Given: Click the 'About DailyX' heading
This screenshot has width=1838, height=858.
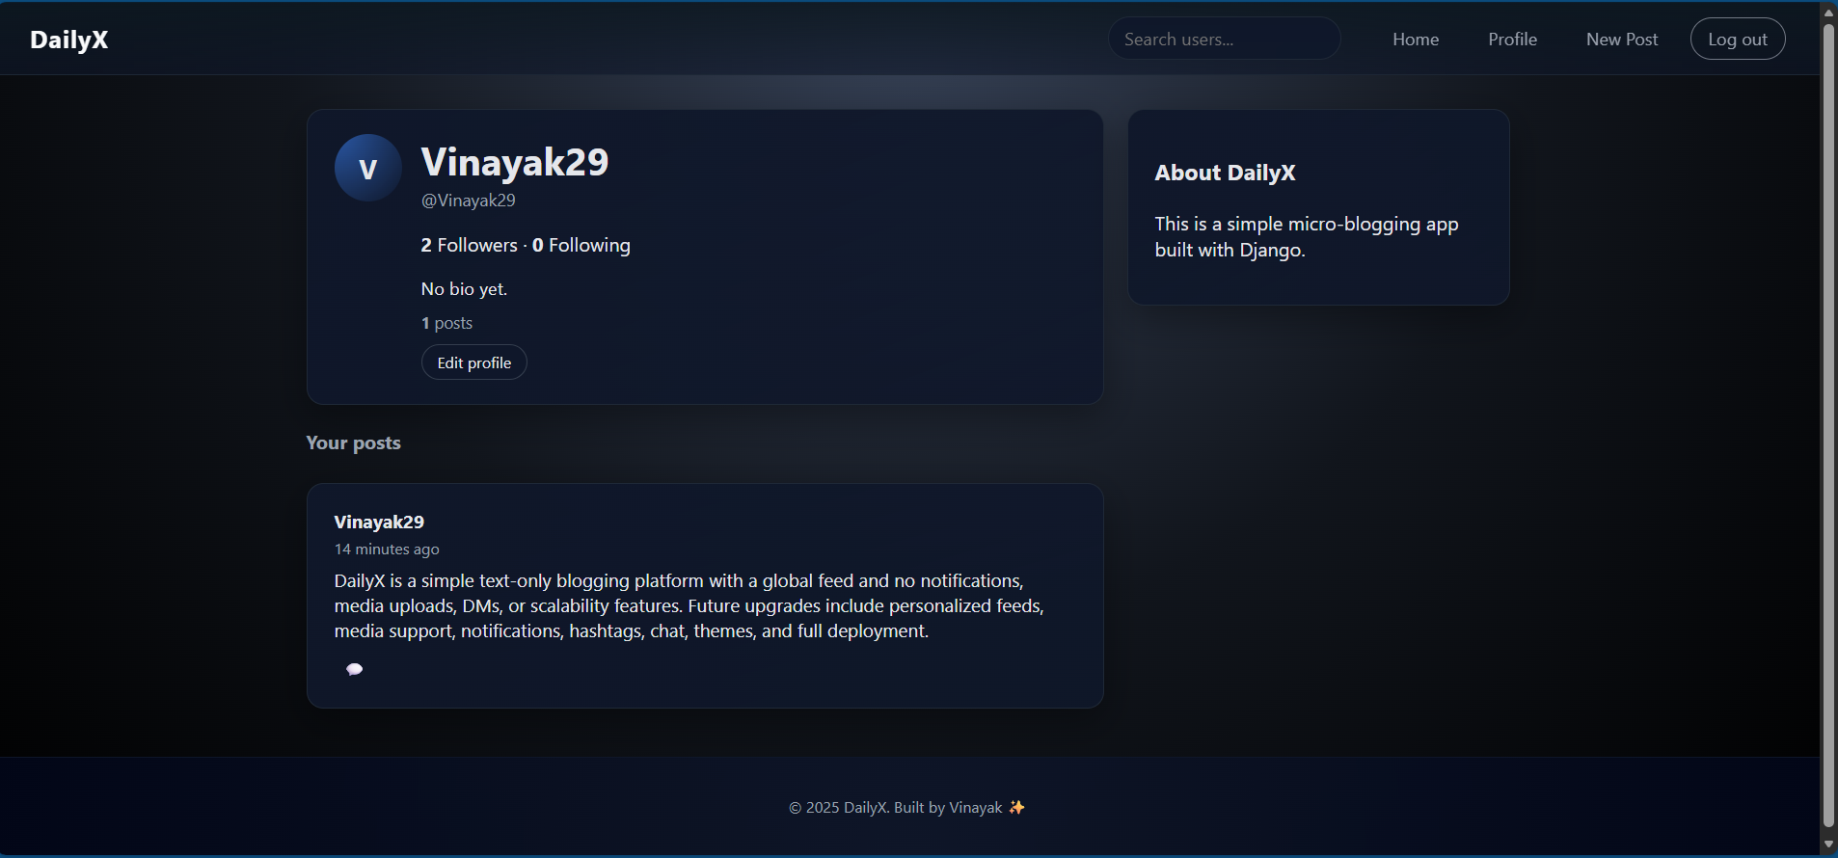Looking at the screenshot, I should [1225, 173].
